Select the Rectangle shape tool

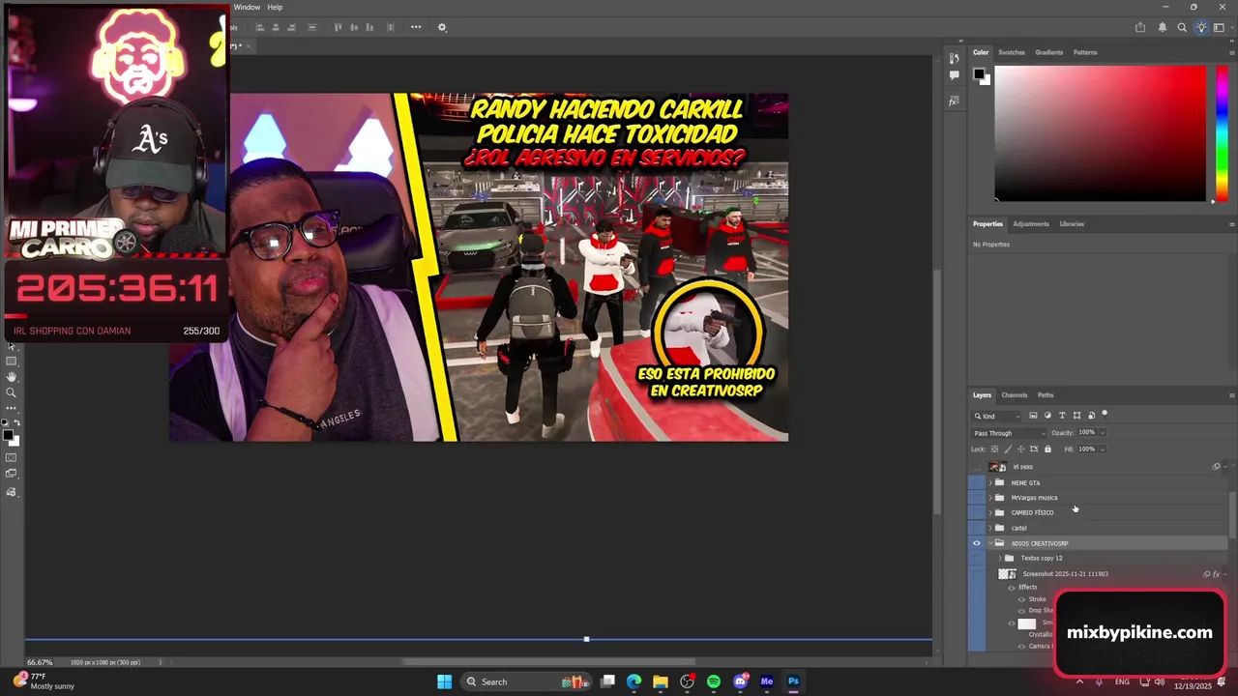12,361
